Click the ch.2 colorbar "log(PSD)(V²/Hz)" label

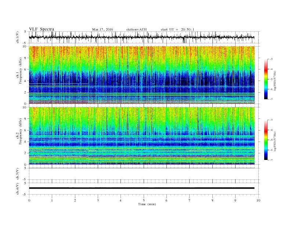tap(275, 141)
